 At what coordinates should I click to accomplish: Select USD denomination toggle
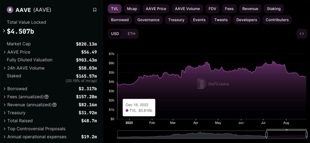tap(115, 34)
